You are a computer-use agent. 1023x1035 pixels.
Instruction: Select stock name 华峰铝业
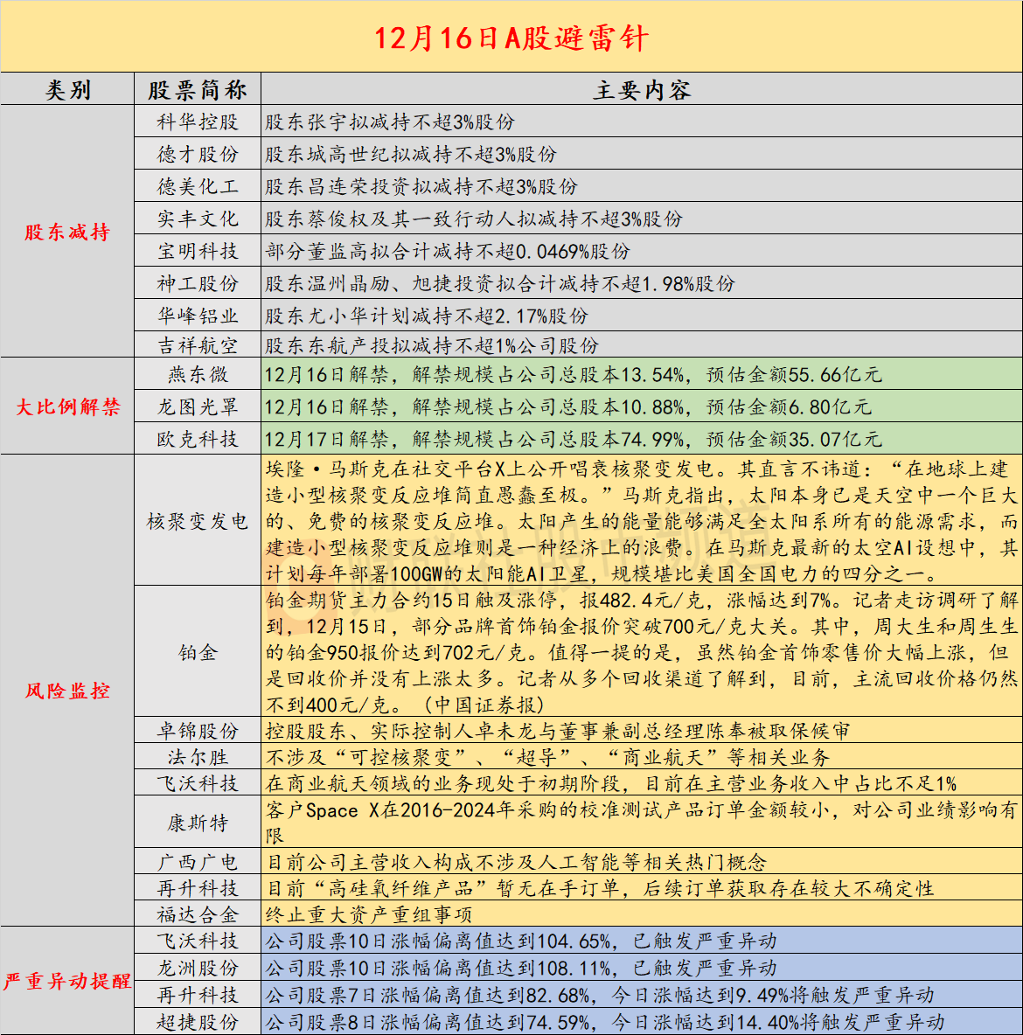coord(198,316)
